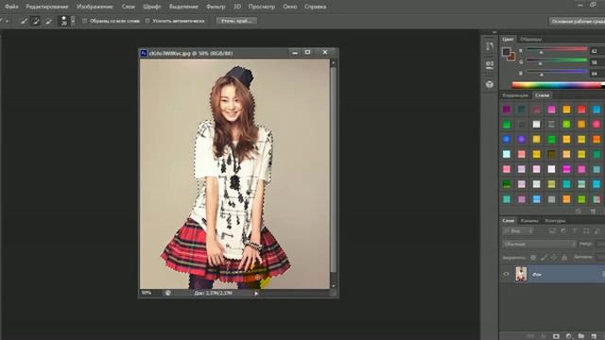This screenshot has width=605, height=340.
Task: Toggle pixel layer filter icon
Action: 552,230
